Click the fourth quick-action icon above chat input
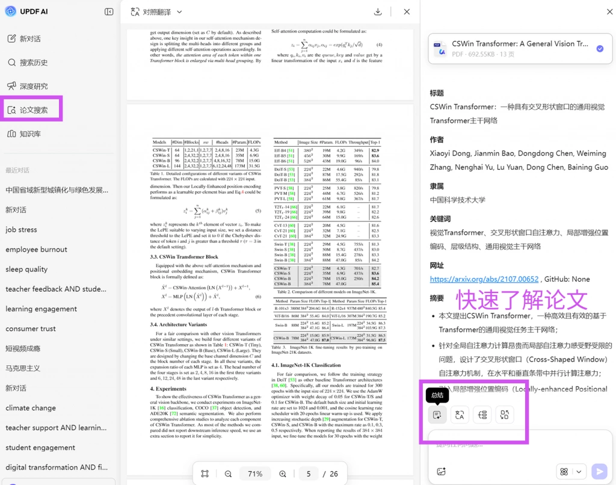This screenshot has height=485, width=616. (505, 415)
